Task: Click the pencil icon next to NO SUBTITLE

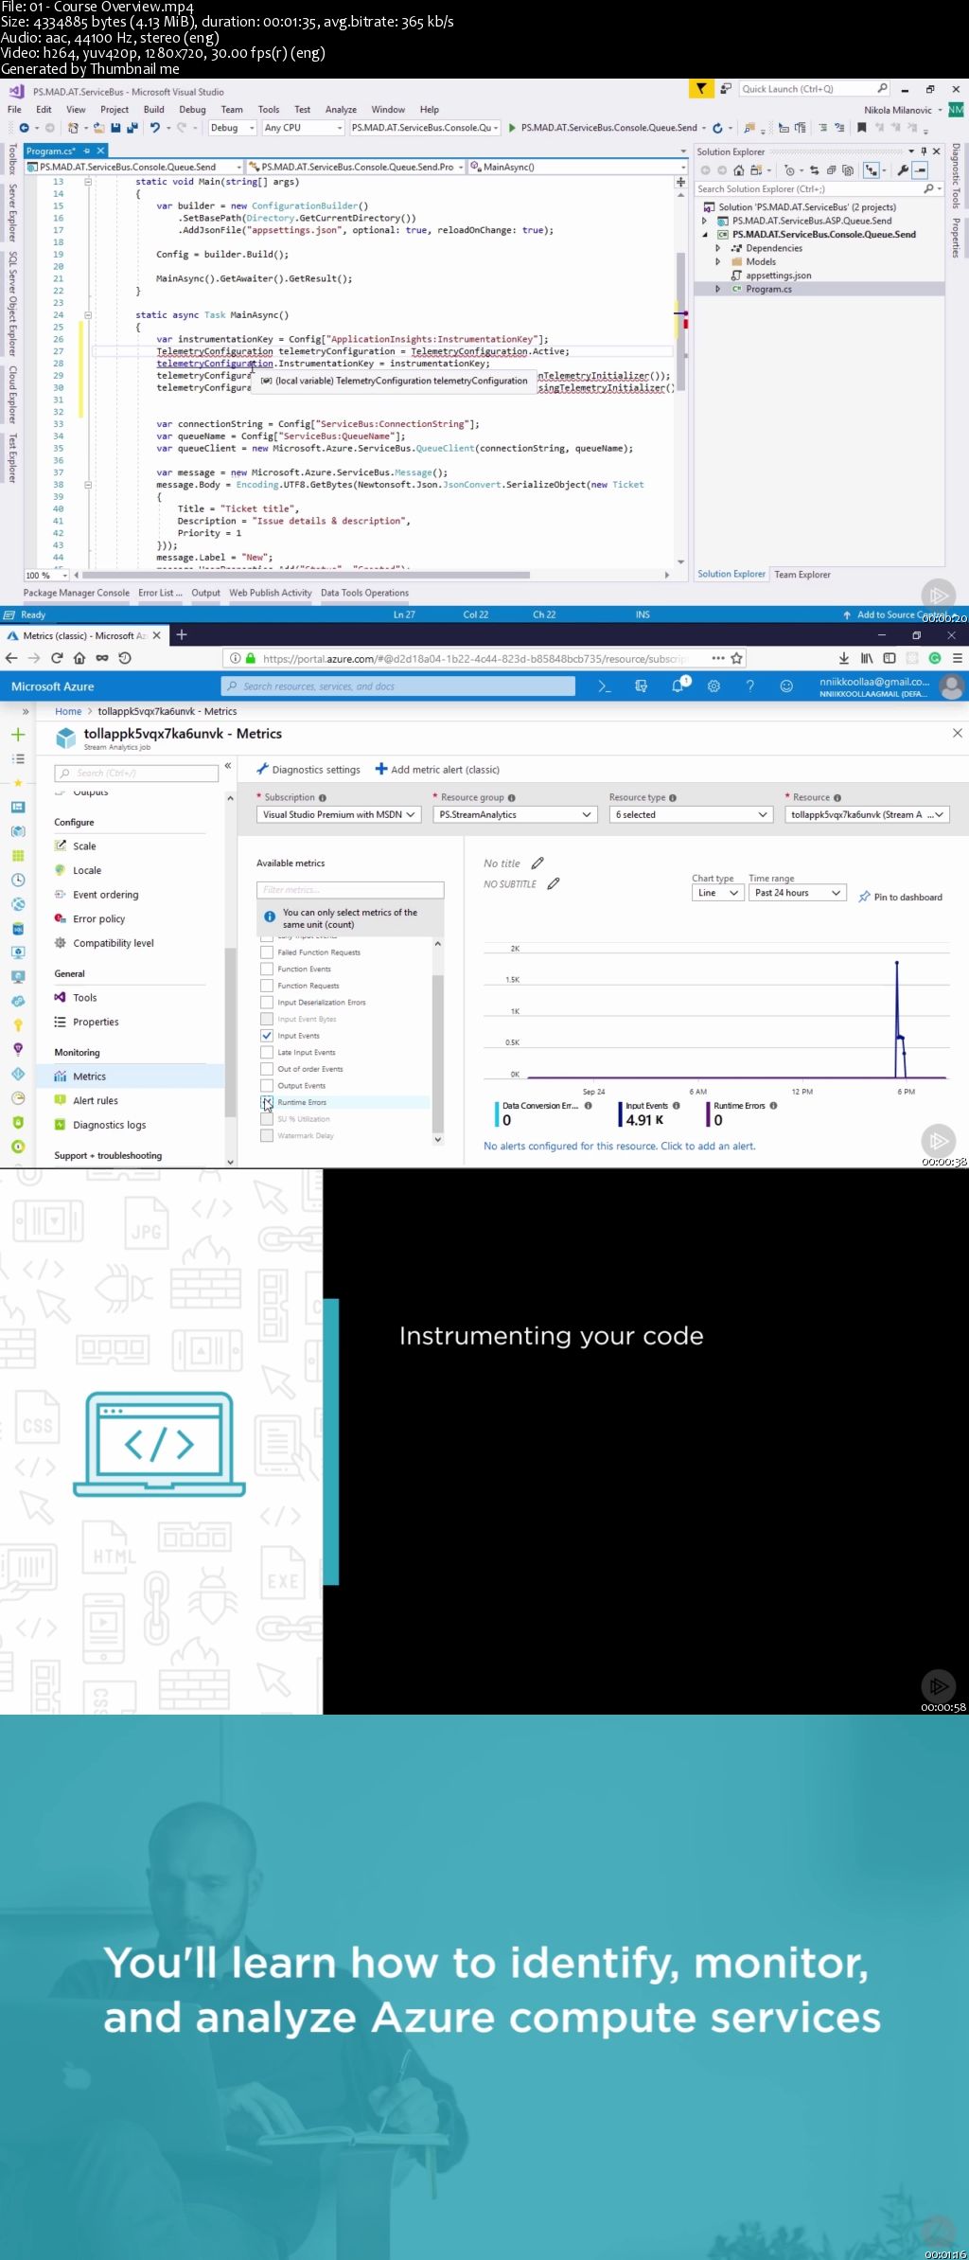Action: (x=554, y=883)
